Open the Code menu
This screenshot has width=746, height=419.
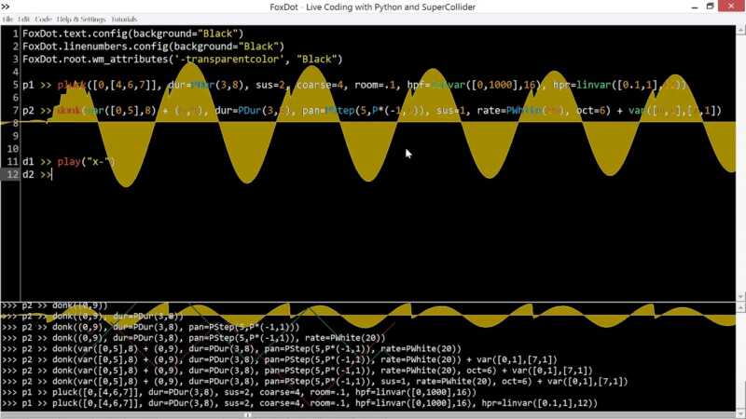(43, 19)
